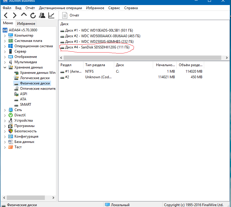Select the База данных icon
The height and width of the screenshot is (207, 231).
point(11,142)
